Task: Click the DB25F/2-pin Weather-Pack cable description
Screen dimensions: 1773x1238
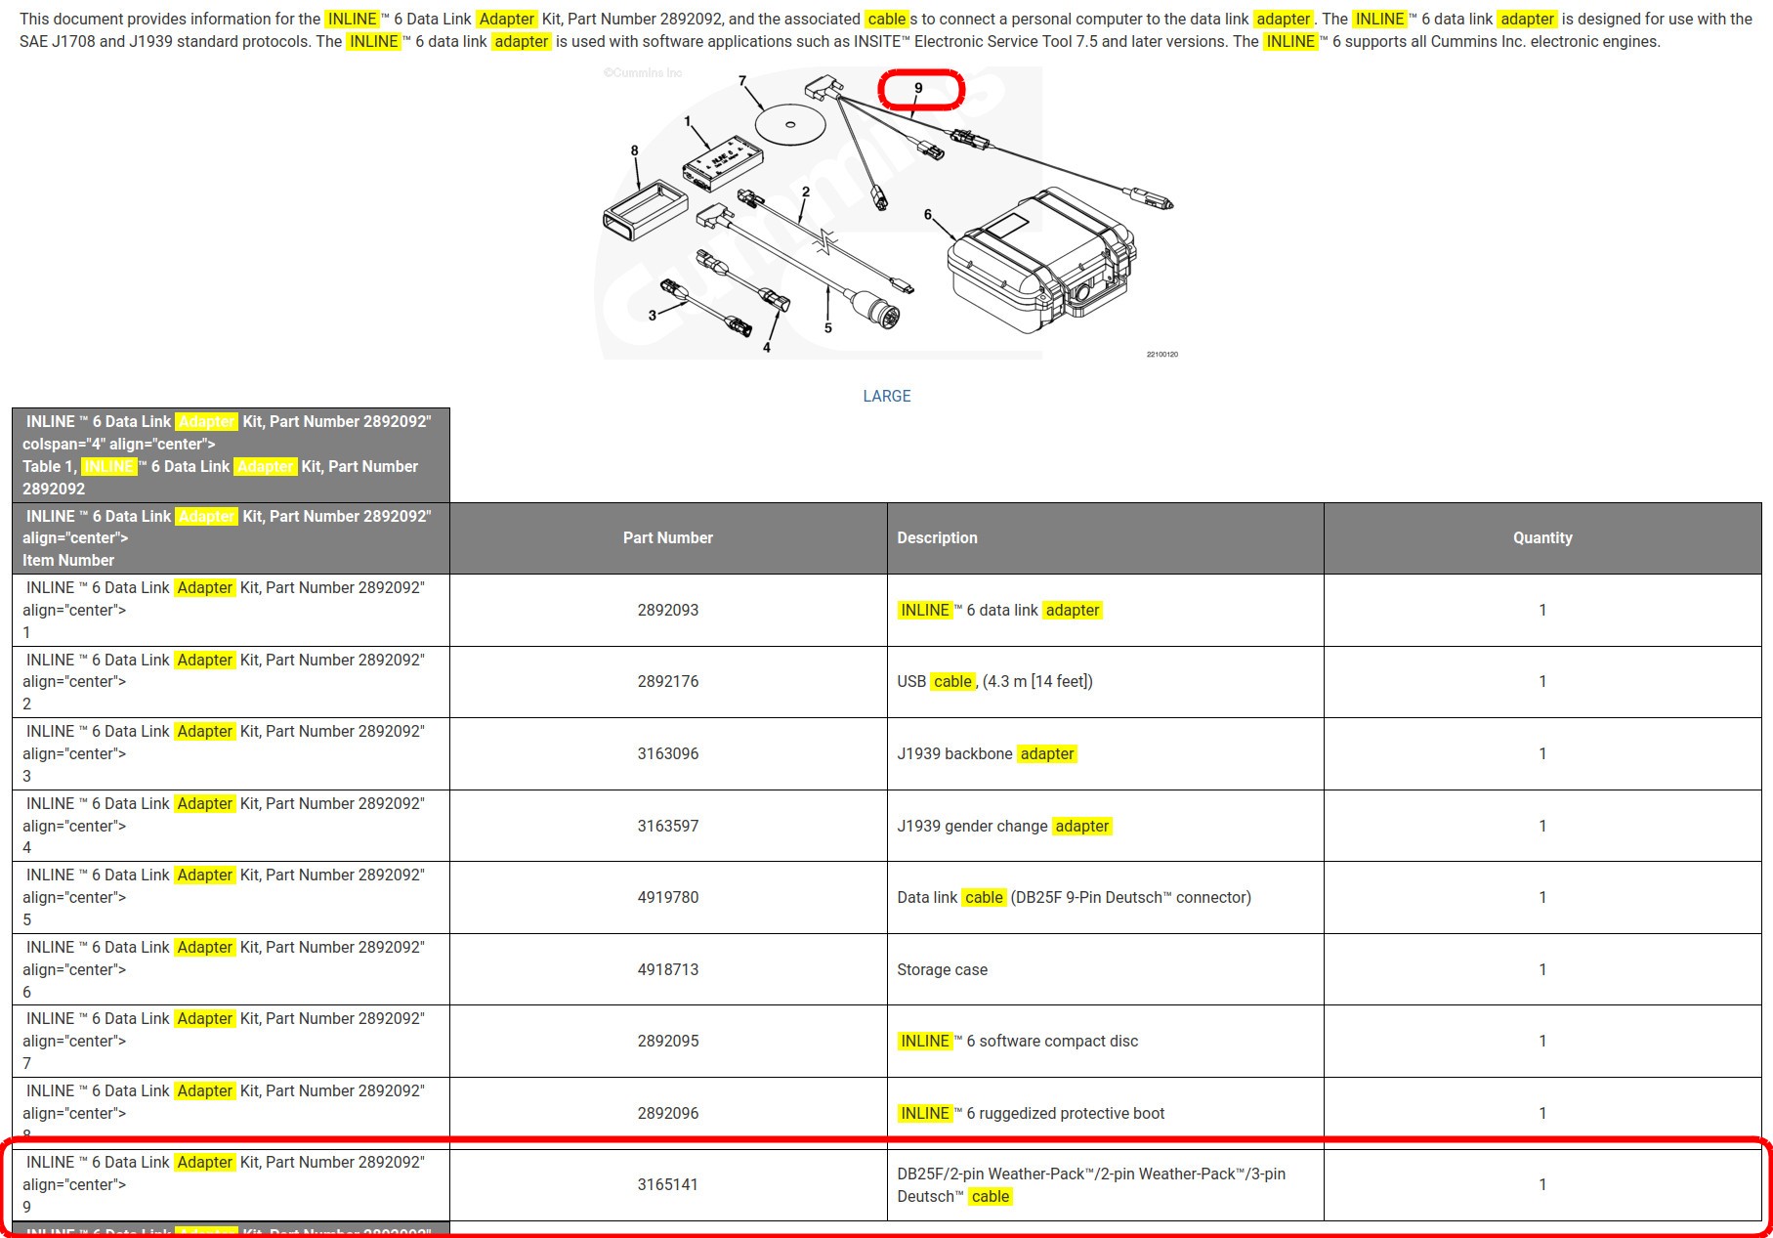Action: 1091,1184
